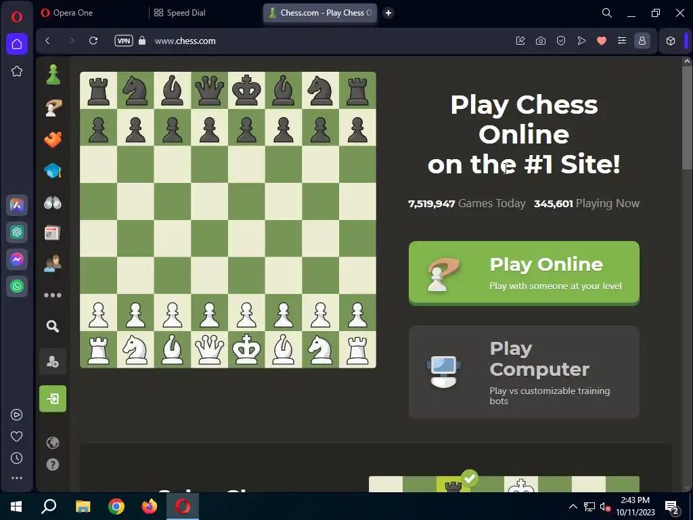Open ChatGPT icon in Opera sidebar
693x520 pixels.
click(17, 232)
